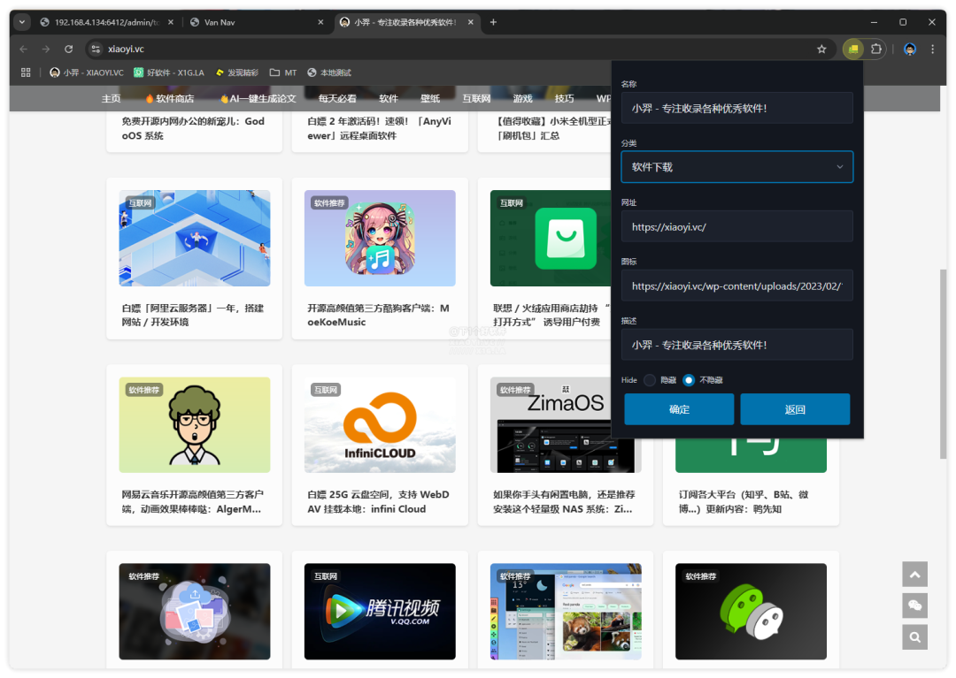Click the 确定 confirm button
Image resolution: width=956 pixels, height=678 pixels.
(x=679, y=409)
